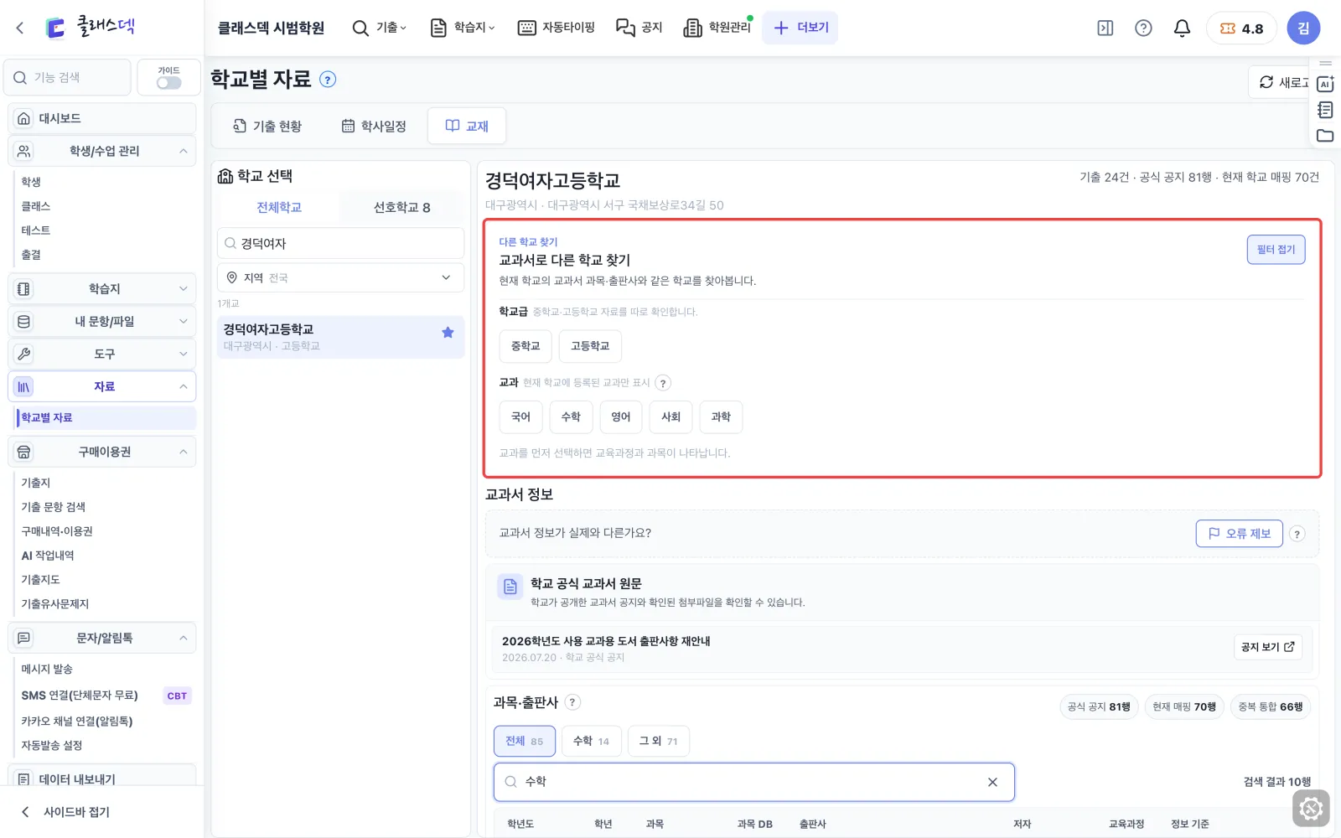Open the help question-mark icon in header
Image resolution: width=1341 pixels, height=838 pixels.
(1143, 28)
